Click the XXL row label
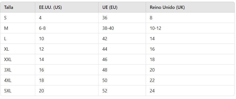236x99 pixels. point(8,60)
